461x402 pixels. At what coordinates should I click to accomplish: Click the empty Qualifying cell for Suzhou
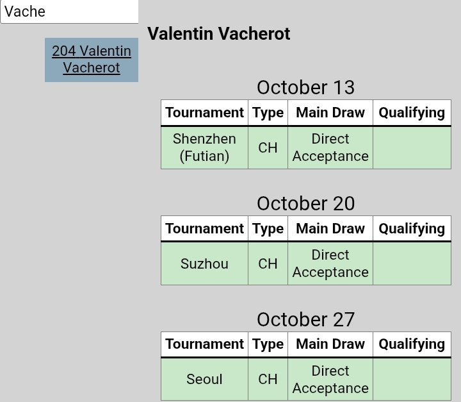point(412,264)
